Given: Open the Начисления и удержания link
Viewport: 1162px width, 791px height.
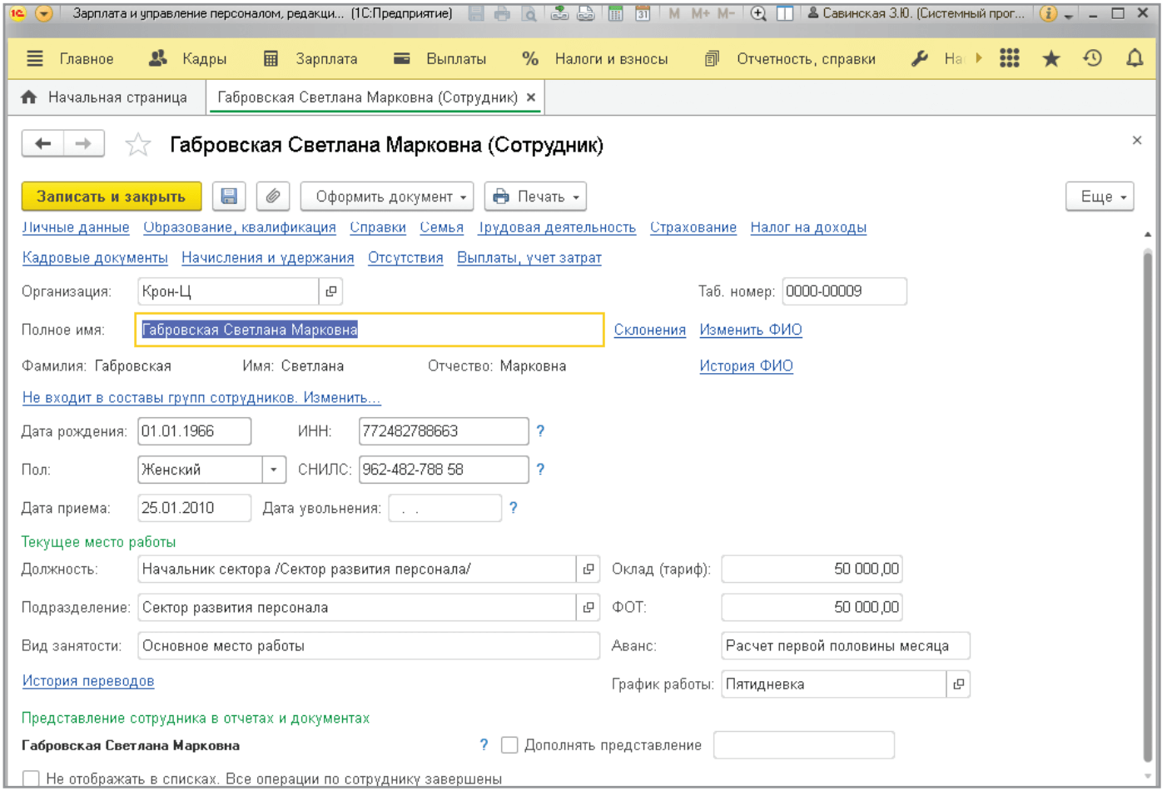Looking at the screenshot, I should tap(268, 258).
